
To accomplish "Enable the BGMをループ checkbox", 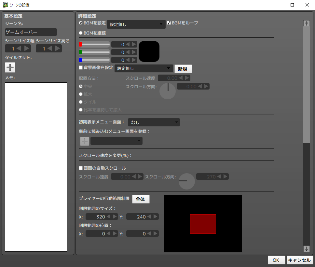I will click(169, 23).
